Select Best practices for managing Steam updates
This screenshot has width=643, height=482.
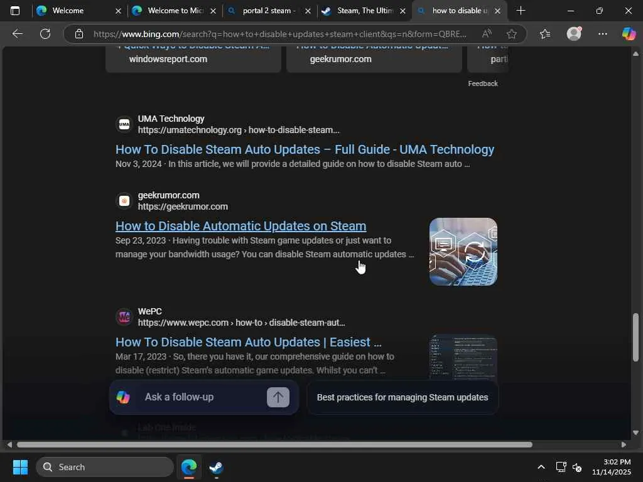point(403,397)
